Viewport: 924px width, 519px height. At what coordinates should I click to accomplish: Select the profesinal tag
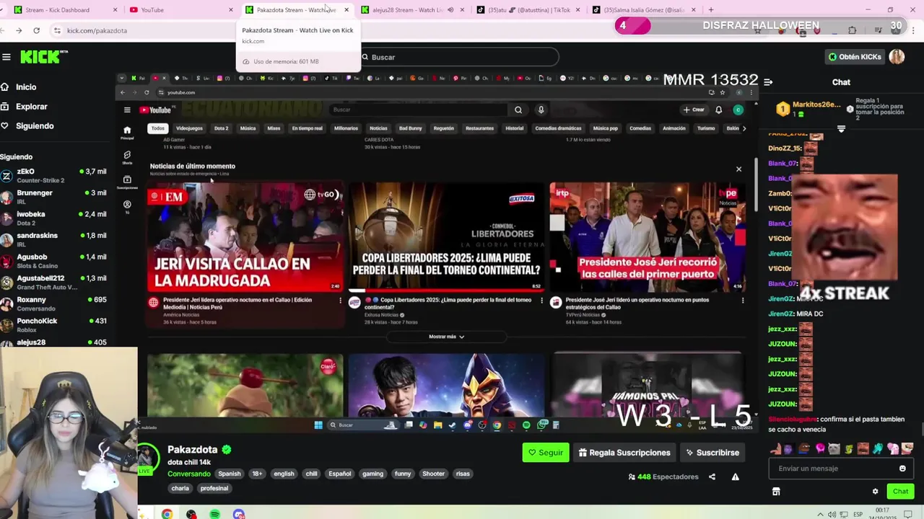(x=214, y=488)
